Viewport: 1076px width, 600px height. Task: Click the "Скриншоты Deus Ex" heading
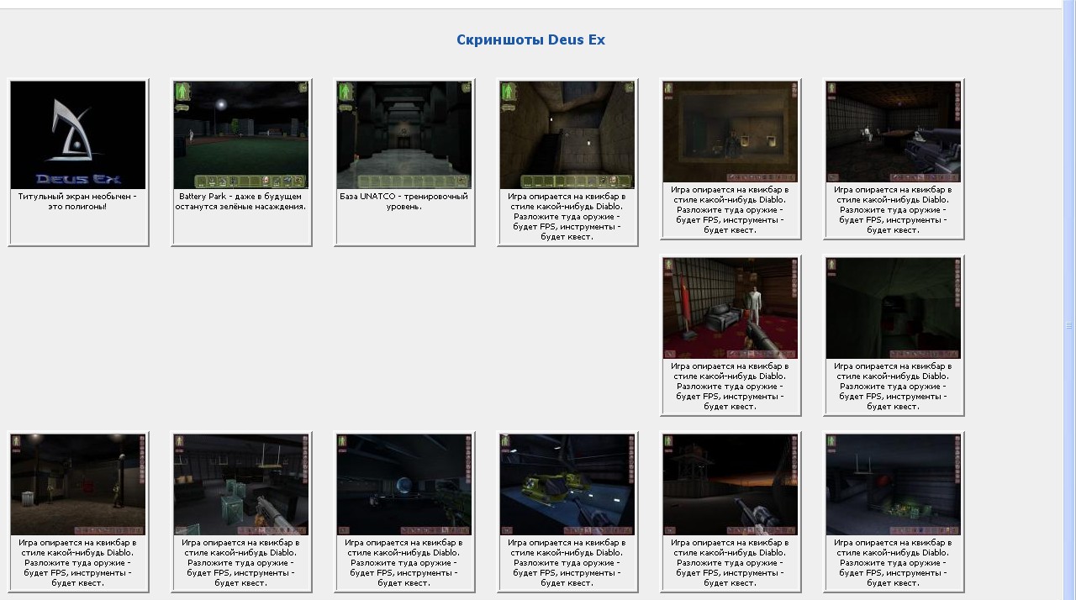tap(530, 39)
